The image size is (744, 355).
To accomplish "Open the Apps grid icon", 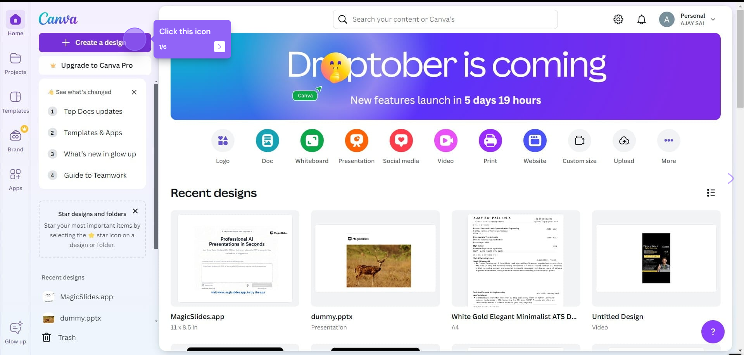I will coord(16,175).
